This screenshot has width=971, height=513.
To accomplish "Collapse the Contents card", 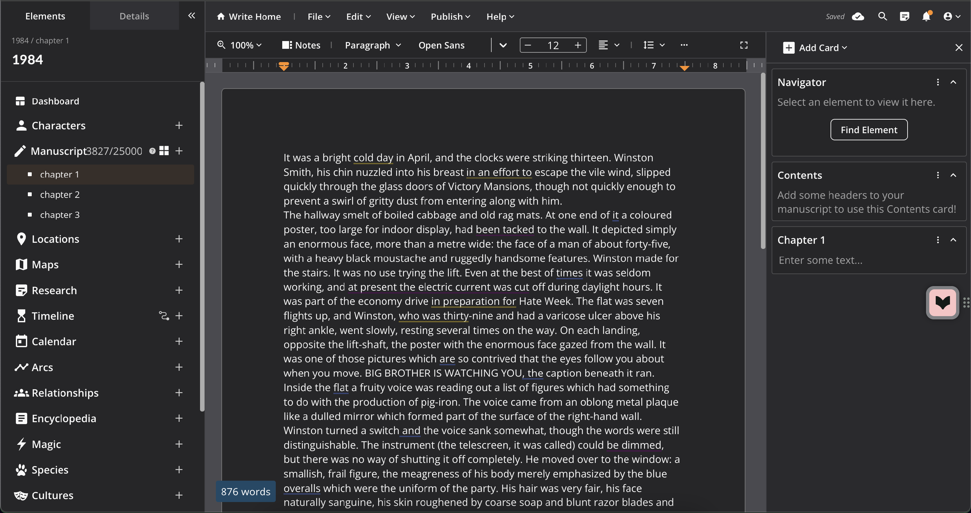I will pos(953,176).
